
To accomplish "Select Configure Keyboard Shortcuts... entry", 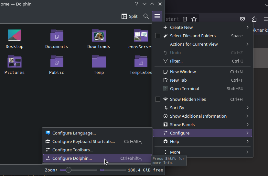I will (x=97, y=141).
